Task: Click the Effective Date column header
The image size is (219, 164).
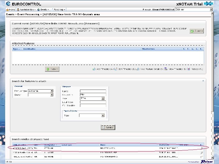Action: (x=161, y=49)
